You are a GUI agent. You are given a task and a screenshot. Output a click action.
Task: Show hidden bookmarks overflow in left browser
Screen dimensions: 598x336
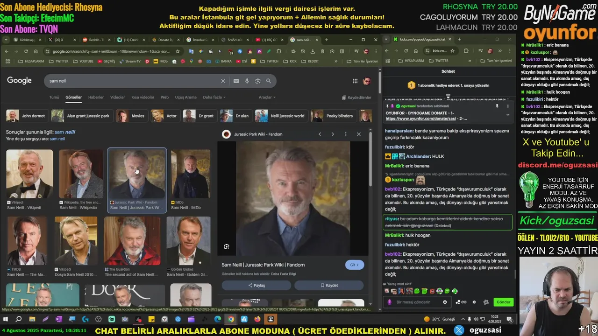[x=335, y=61]
